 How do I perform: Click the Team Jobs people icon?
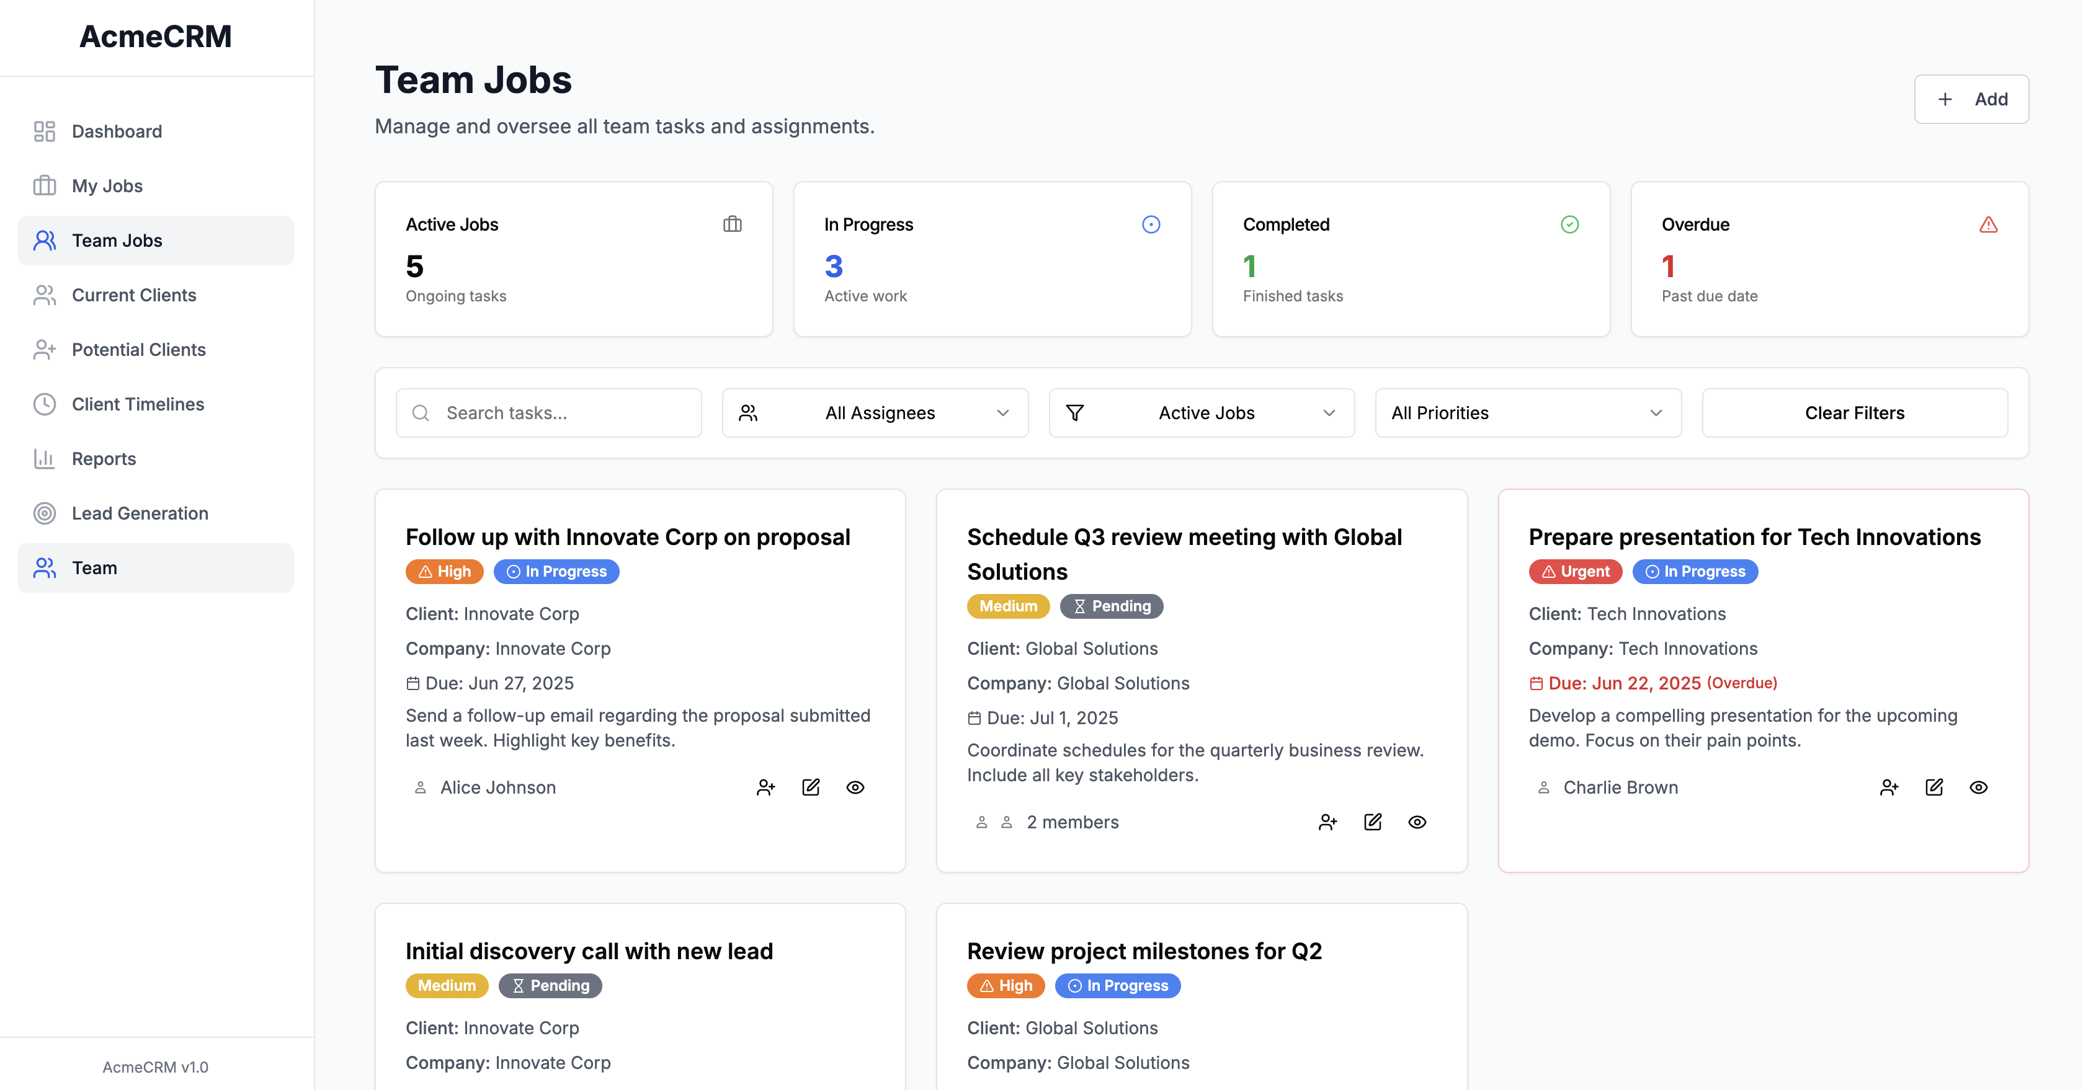[45, 240]
